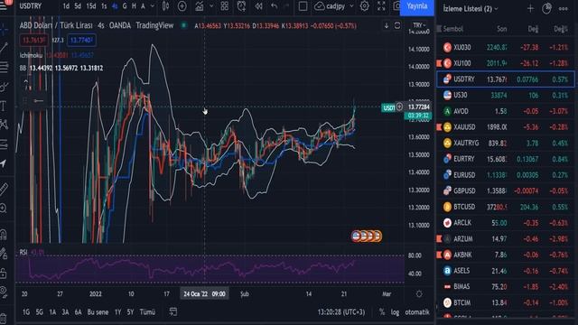Add symbol to watchlist plus icon

click(530, 8)
